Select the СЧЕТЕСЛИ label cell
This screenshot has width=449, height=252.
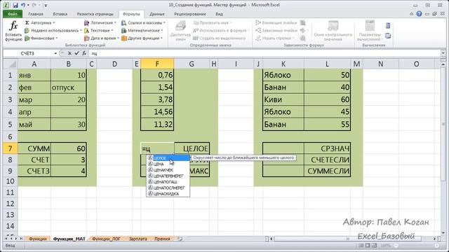coord(327,160)
